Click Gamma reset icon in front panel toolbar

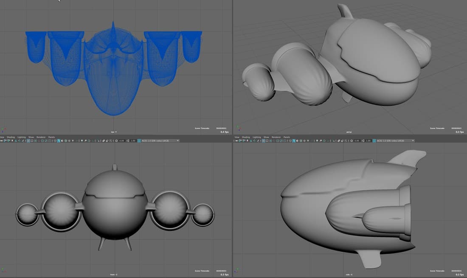tap(128, 141)
